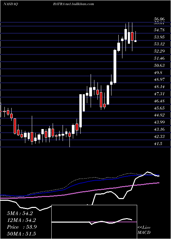Image resolution: width=171 pixels, height=239 pixels.
Task: Click the 46.48 price level label
Action: pyautogui.click(x=159, y=101)
